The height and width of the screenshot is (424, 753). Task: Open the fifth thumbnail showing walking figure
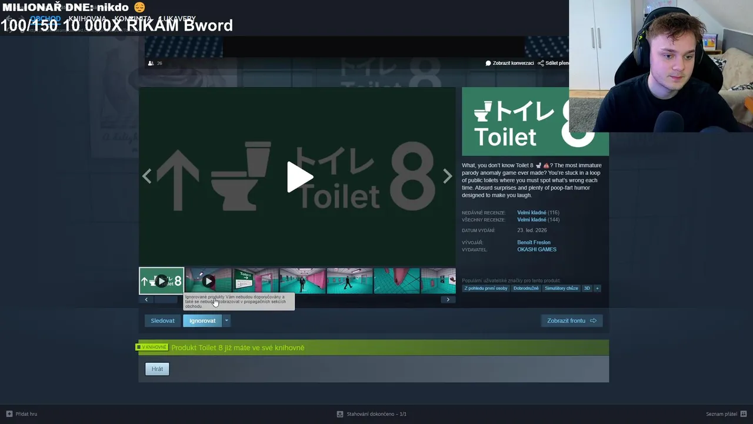coord(349,281)
